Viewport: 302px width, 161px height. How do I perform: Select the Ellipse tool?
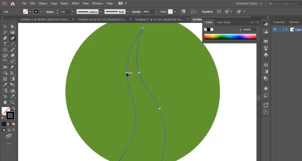point(5,50)
